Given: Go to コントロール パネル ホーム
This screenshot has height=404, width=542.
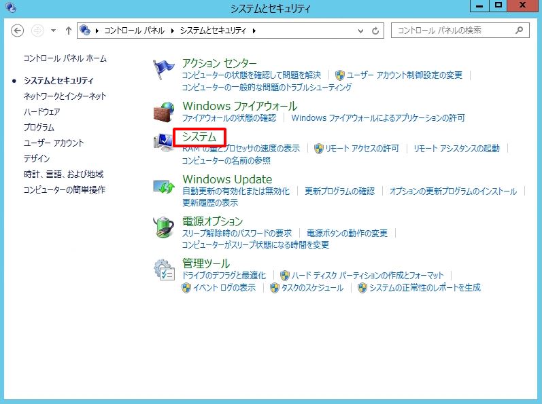Looking at the screenshot, I should pyautogui.click(x=65, y=58).
